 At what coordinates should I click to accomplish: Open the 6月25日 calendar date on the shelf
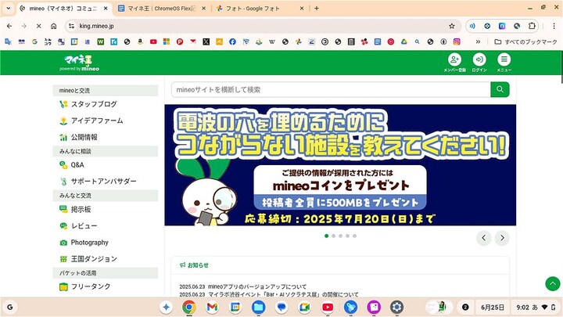[493, 308]
